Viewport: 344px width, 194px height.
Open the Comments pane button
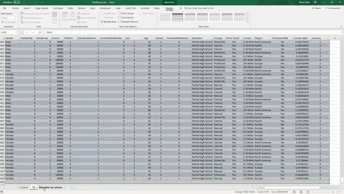pos(333,8)
